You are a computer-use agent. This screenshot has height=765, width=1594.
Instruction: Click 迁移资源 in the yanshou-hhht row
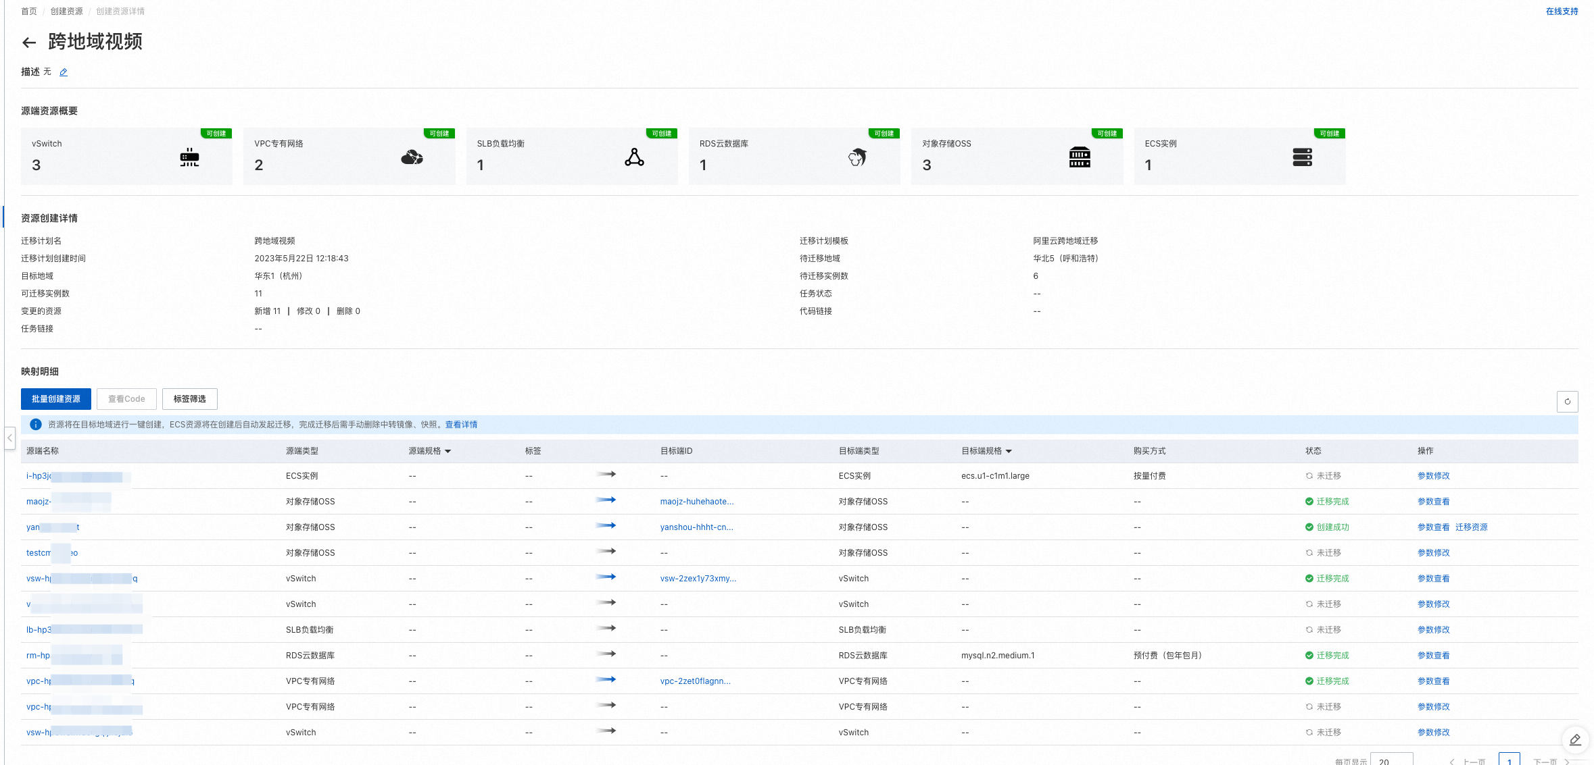(x=1471, y=527)
